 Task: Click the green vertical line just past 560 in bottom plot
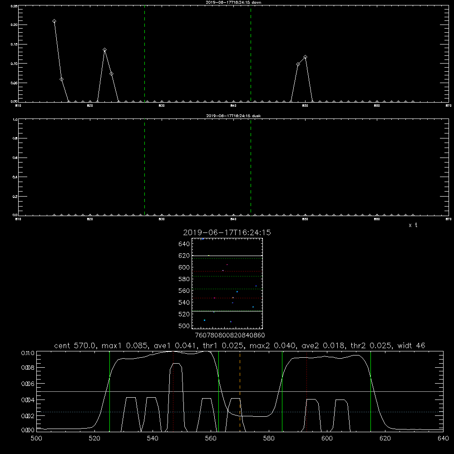tap(219, 391)
